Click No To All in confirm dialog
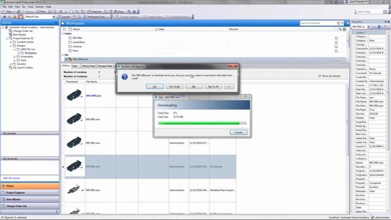Image resolution: width=391 pixels, height=220 pixels. tap(213, 87)
